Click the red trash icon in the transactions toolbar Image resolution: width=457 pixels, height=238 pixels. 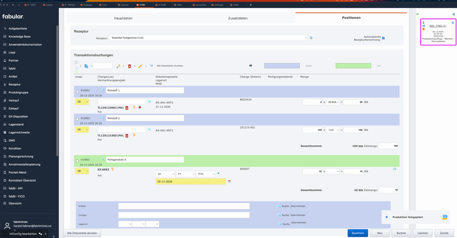point(130,66)
